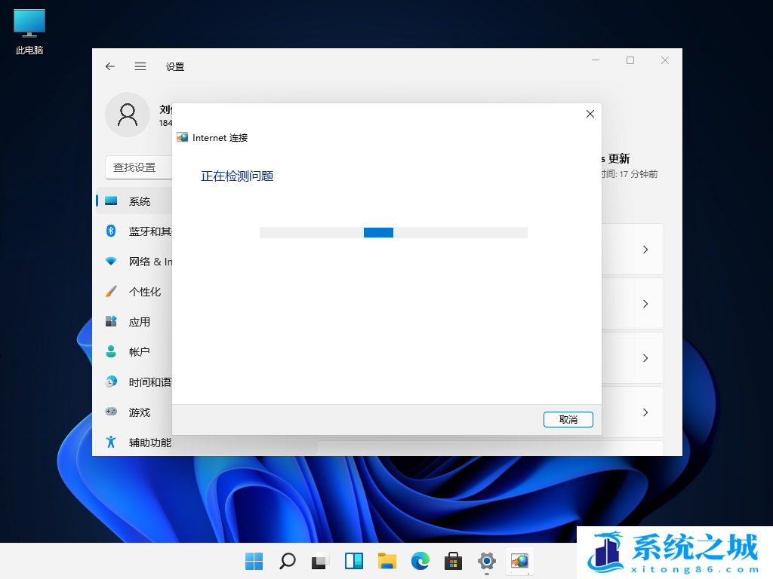This screenshot has width=773, height=579.
Task: Click the Find a setting search box
Action: pos(140,167)
